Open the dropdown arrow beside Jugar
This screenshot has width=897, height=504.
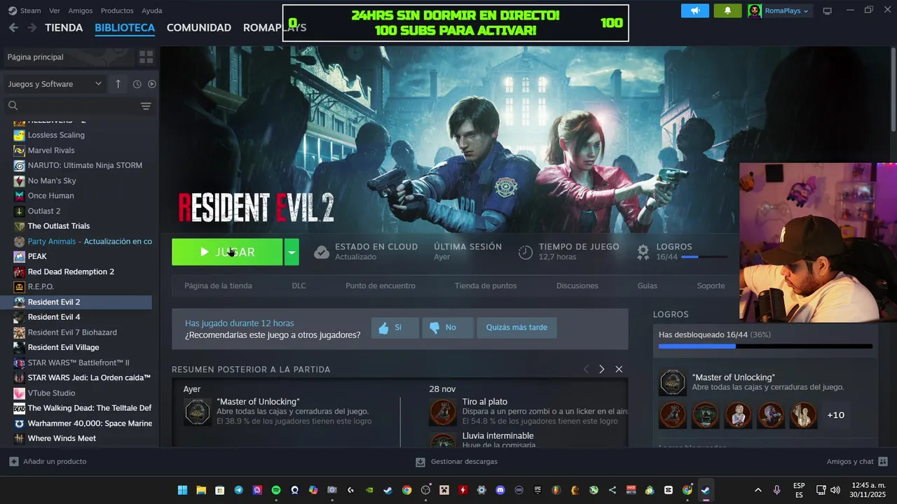[292, 252]
